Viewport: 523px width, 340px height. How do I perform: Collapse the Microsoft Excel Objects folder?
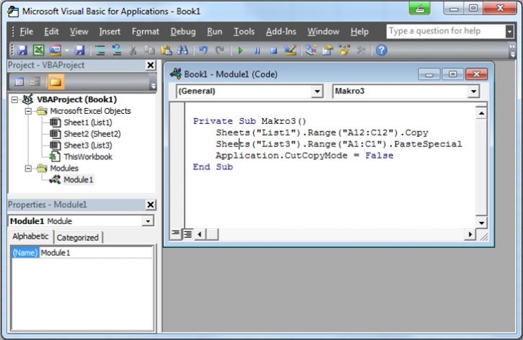tap(29, 111)
